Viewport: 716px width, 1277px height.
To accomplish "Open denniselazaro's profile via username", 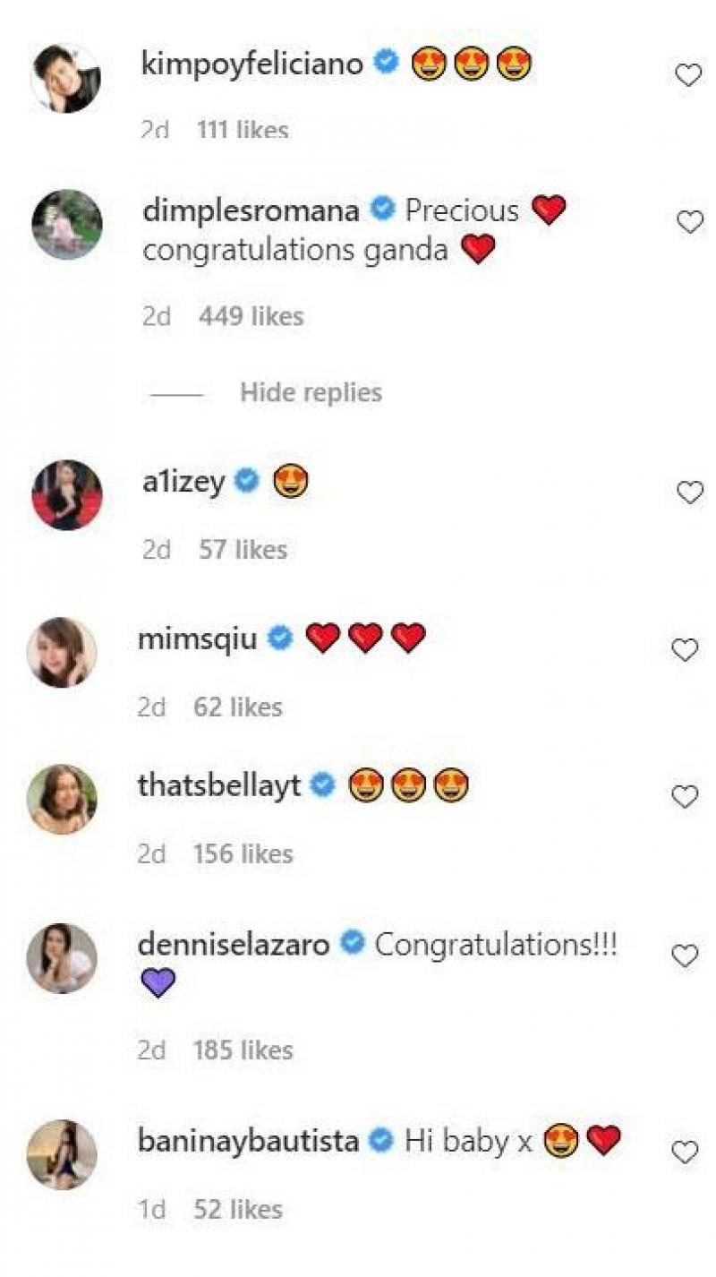I will pyautogui.click(x=234, y=944).
